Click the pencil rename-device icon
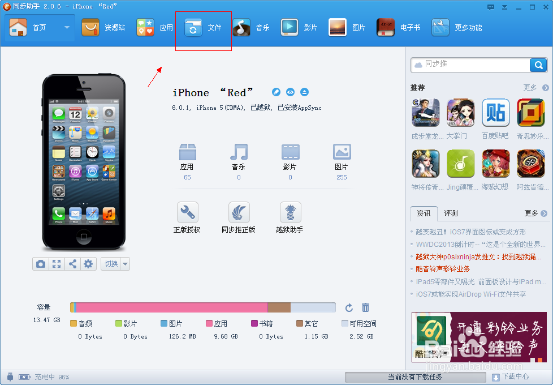Screen dimensions: 553x385 [276, 92]
